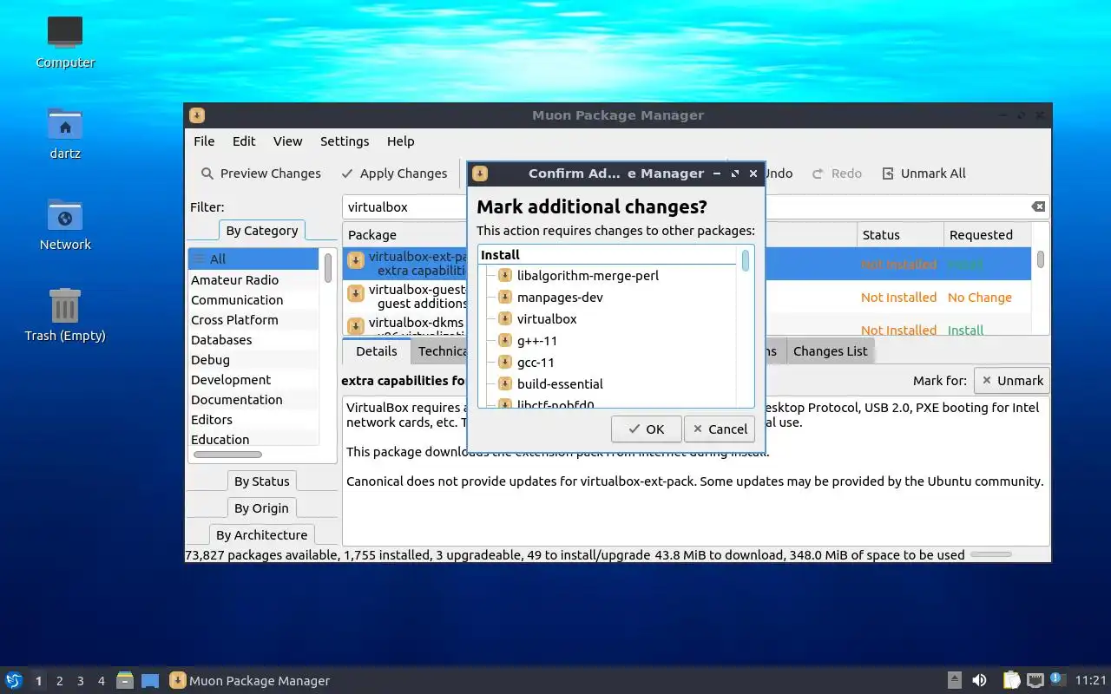Switch to By Architecture filter tab

coord(261,535)
